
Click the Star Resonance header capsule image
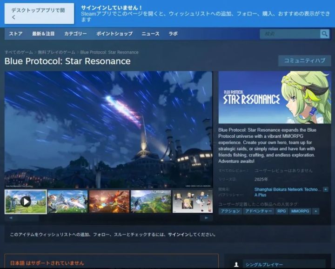coord(275,97)
